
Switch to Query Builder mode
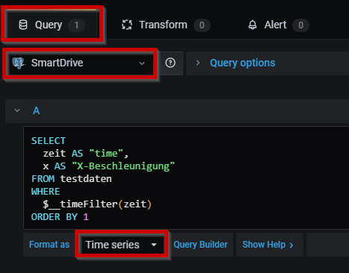click(x=200, y=245)
